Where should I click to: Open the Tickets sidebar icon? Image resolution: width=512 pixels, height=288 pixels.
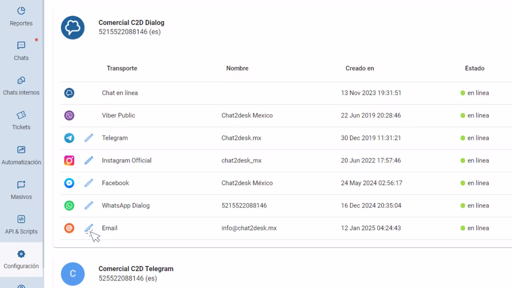(x=21, y=115)
